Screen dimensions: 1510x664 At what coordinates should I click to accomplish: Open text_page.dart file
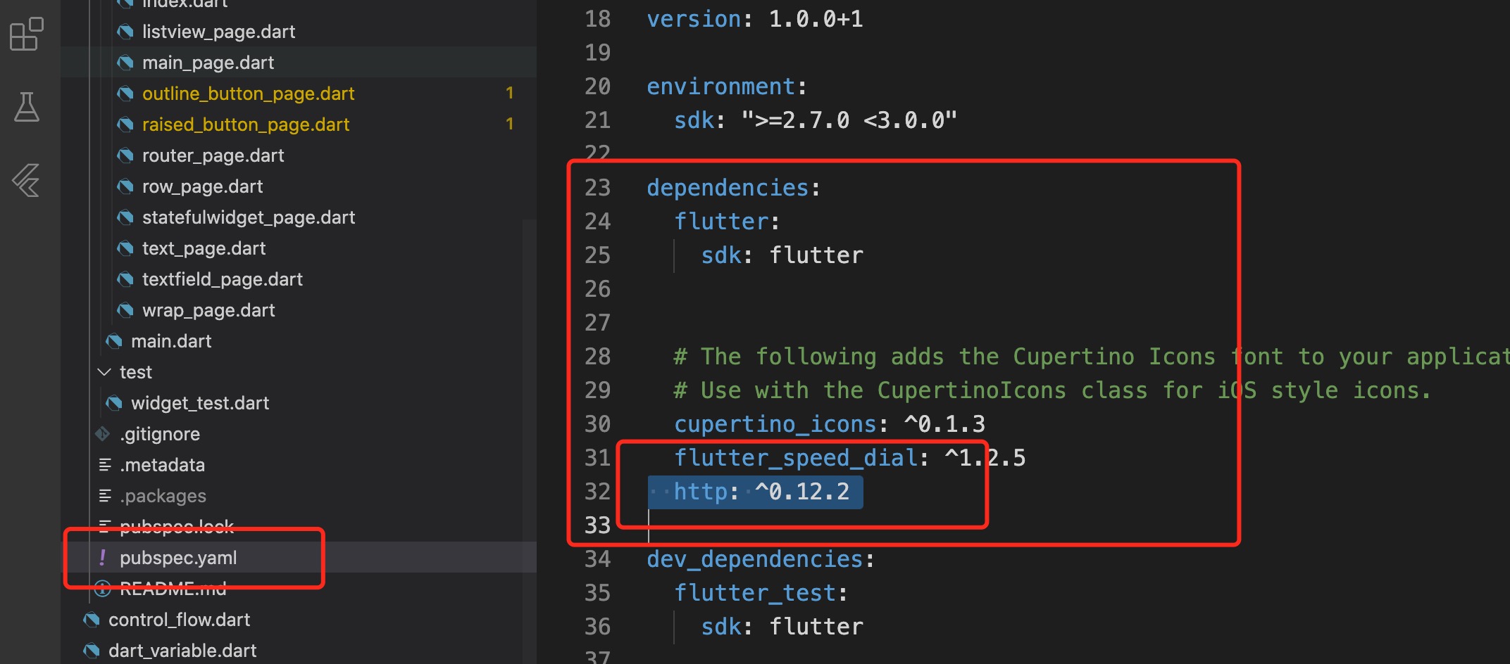(x=204, y=248)
